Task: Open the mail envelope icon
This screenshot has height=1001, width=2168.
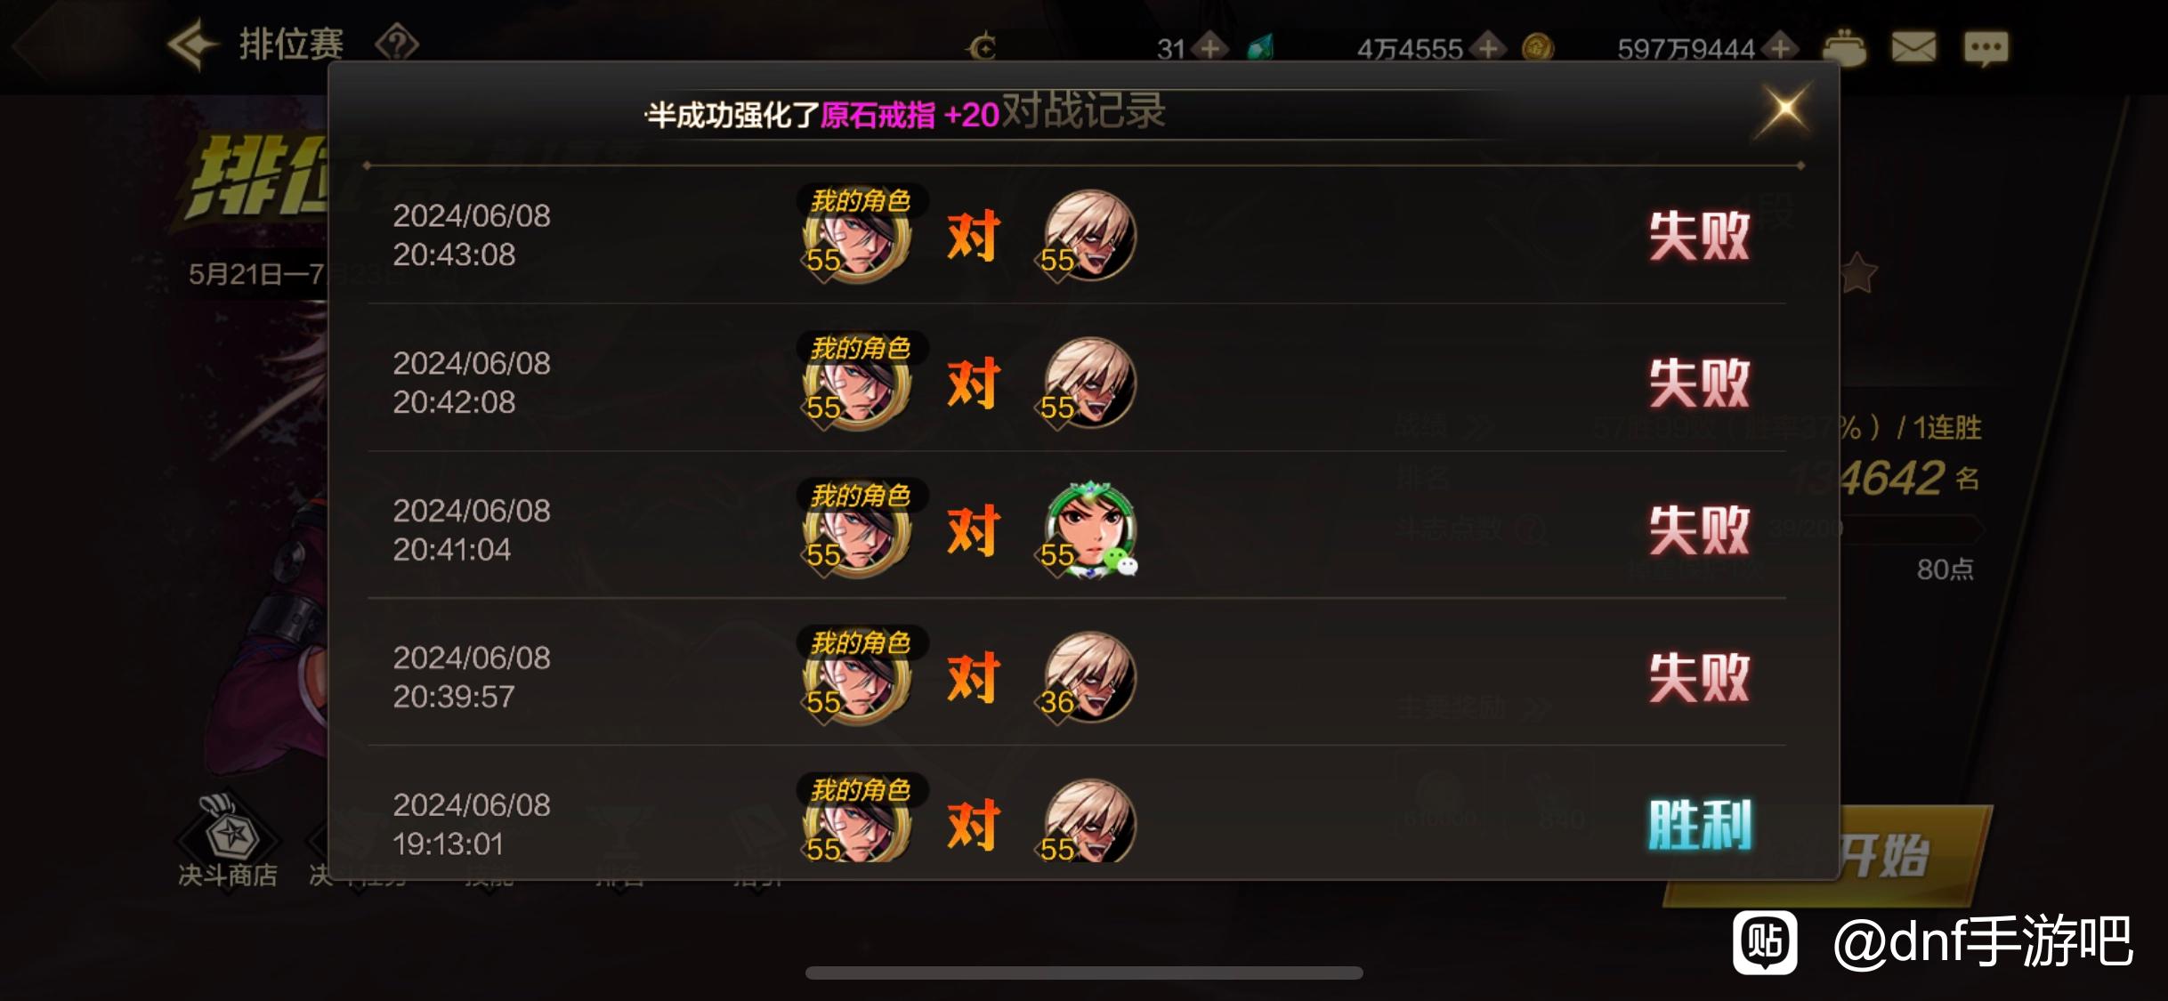Action: [1913, 47]
